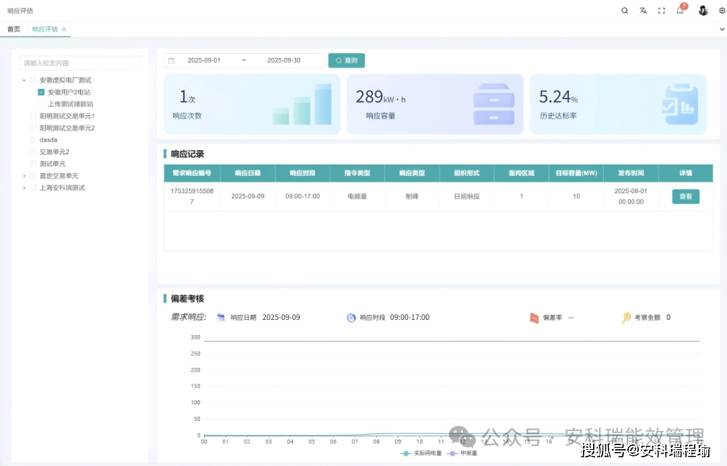
Task: Click 查看 button in response record row
Action: point(685,197)
